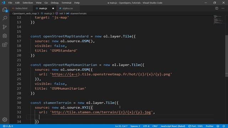The image size is (228, 128).
Task: Click CRLF end of line selector
Action: click(x=155, y=126)
